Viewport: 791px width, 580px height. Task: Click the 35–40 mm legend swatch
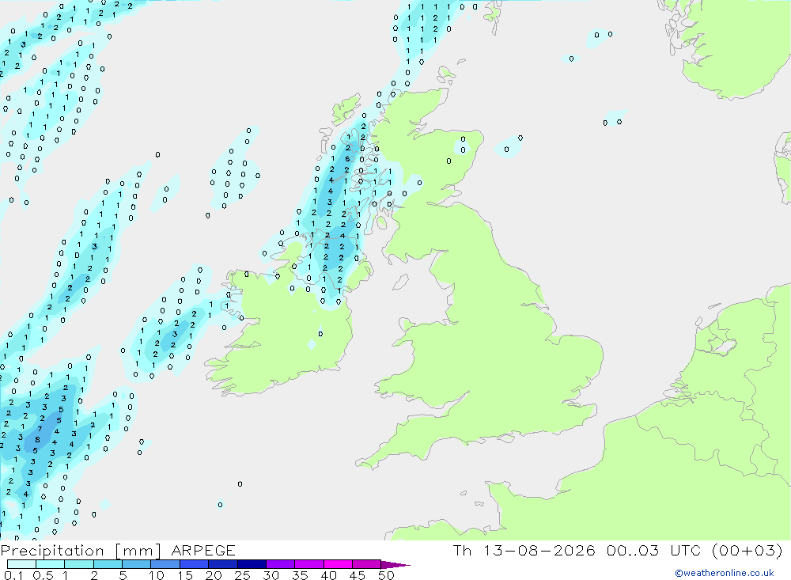pyautogui.click(x=308, y=564)
